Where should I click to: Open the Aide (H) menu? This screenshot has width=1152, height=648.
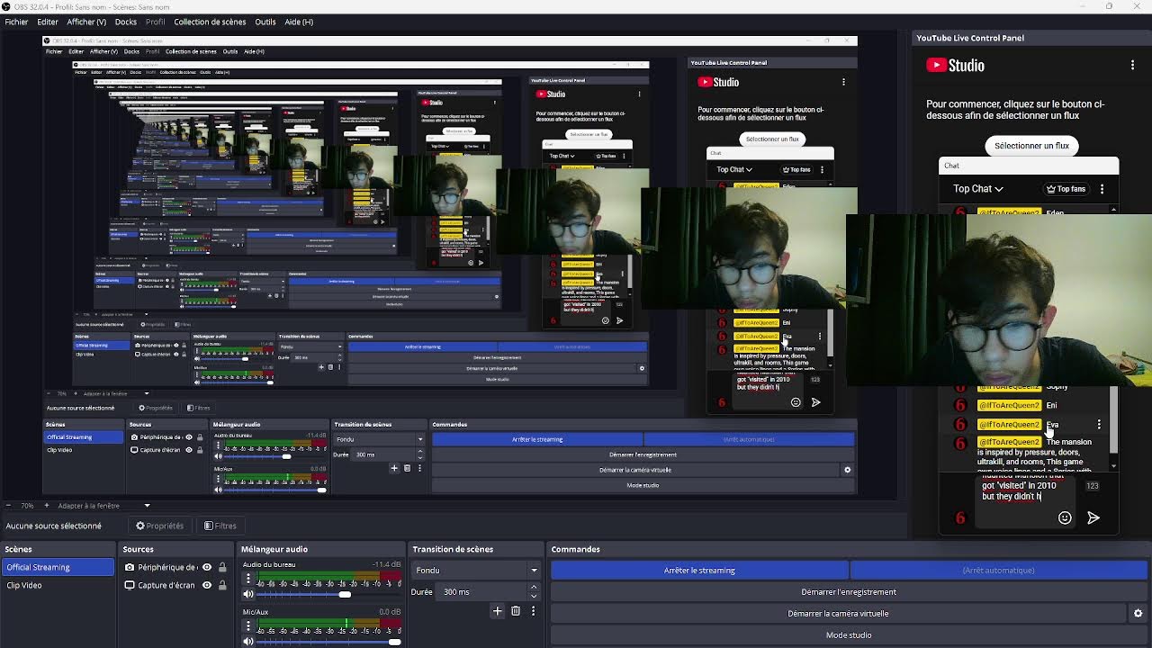coord(299,22)
